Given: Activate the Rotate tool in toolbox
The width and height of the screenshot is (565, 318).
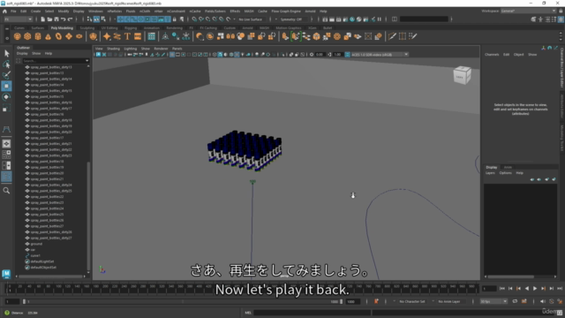Looking at the screenshot, I should (6, 96).
